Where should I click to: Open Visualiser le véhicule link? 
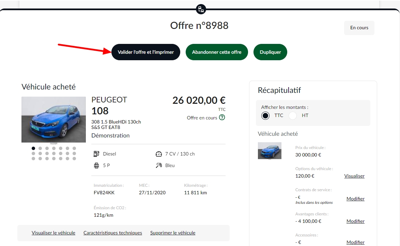53,233
